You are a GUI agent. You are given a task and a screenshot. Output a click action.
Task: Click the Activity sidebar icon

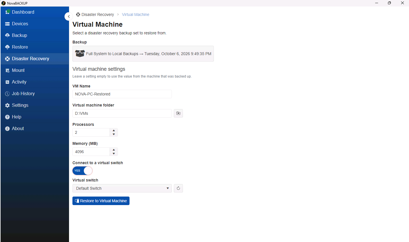[7, 82]
